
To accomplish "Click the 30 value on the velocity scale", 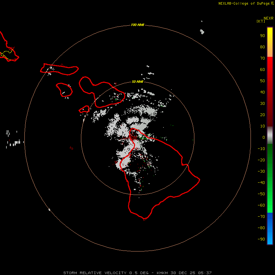I will coord(262,104).
